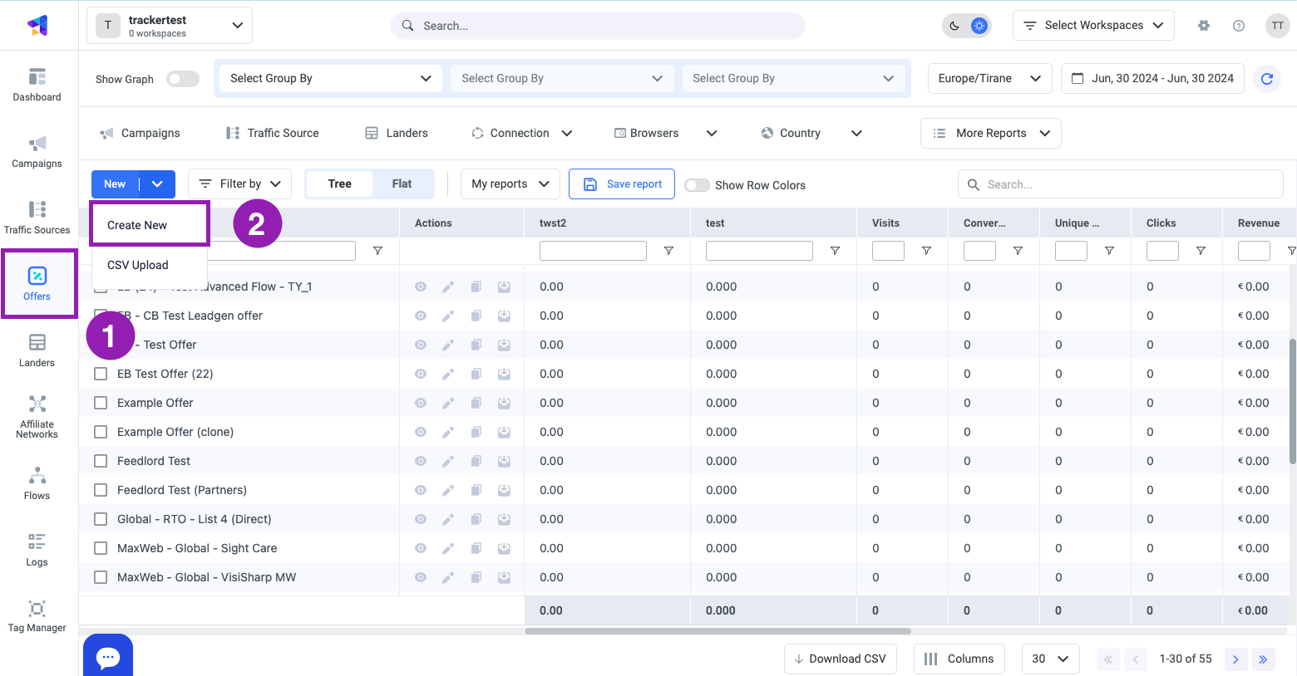
Task: Sort by the Revenue column header
Action: [x=1259, y=223]
